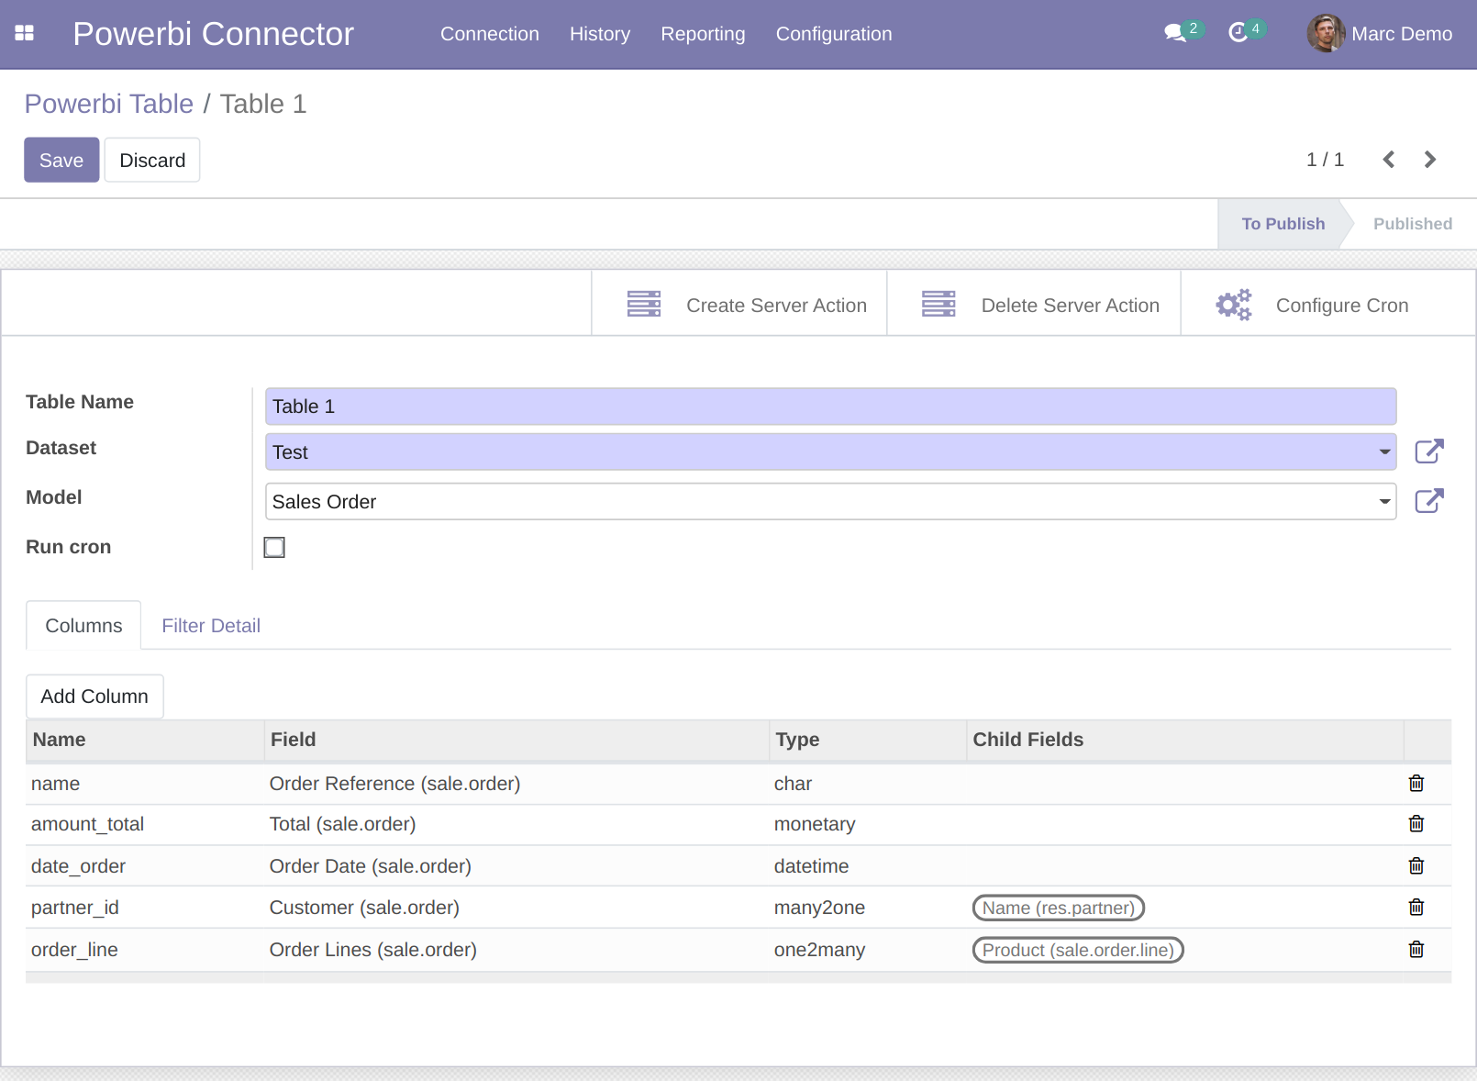
Task: Click the next record chevron arrow
Action: point(1429,159)
